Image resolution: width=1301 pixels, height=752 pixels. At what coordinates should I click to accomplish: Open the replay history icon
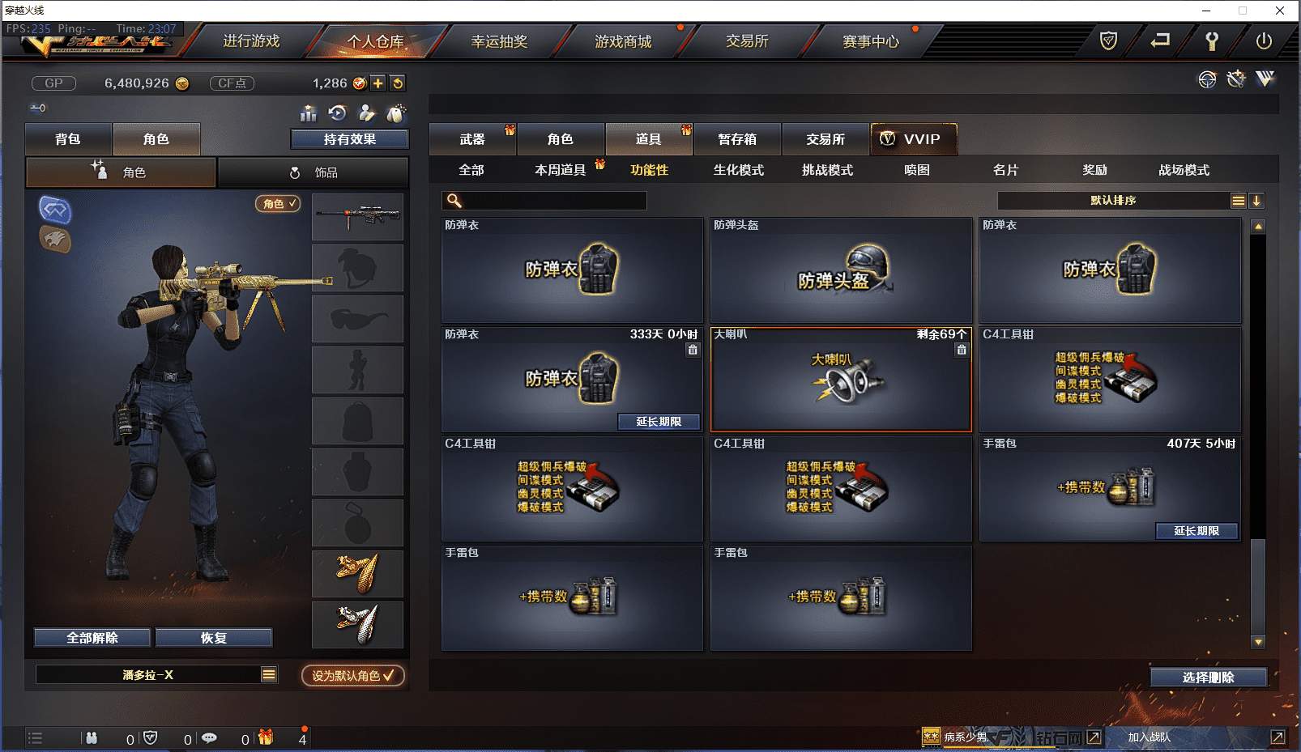pyautogui.click(x=337, y=113)
